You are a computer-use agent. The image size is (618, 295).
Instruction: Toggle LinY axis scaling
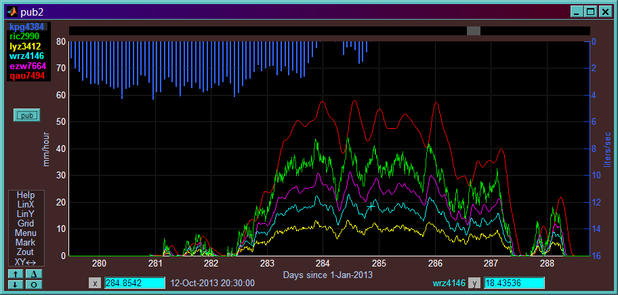point(26,214)
